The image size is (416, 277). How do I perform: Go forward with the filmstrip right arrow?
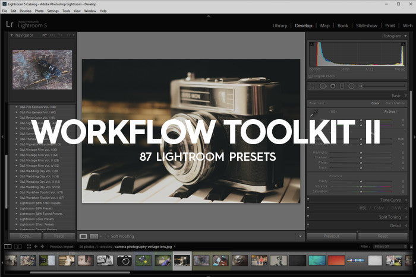click(x=42, y=247)
